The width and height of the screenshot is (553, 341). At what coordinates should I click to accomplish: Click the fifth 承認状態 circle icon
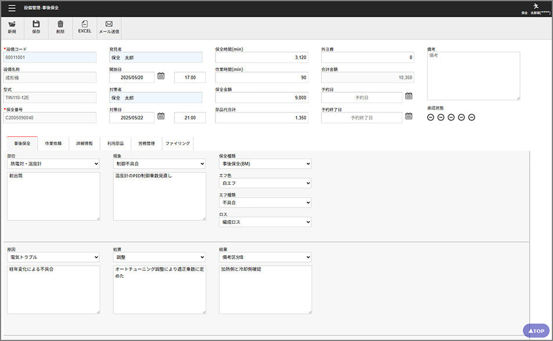(x=472, y=117)
